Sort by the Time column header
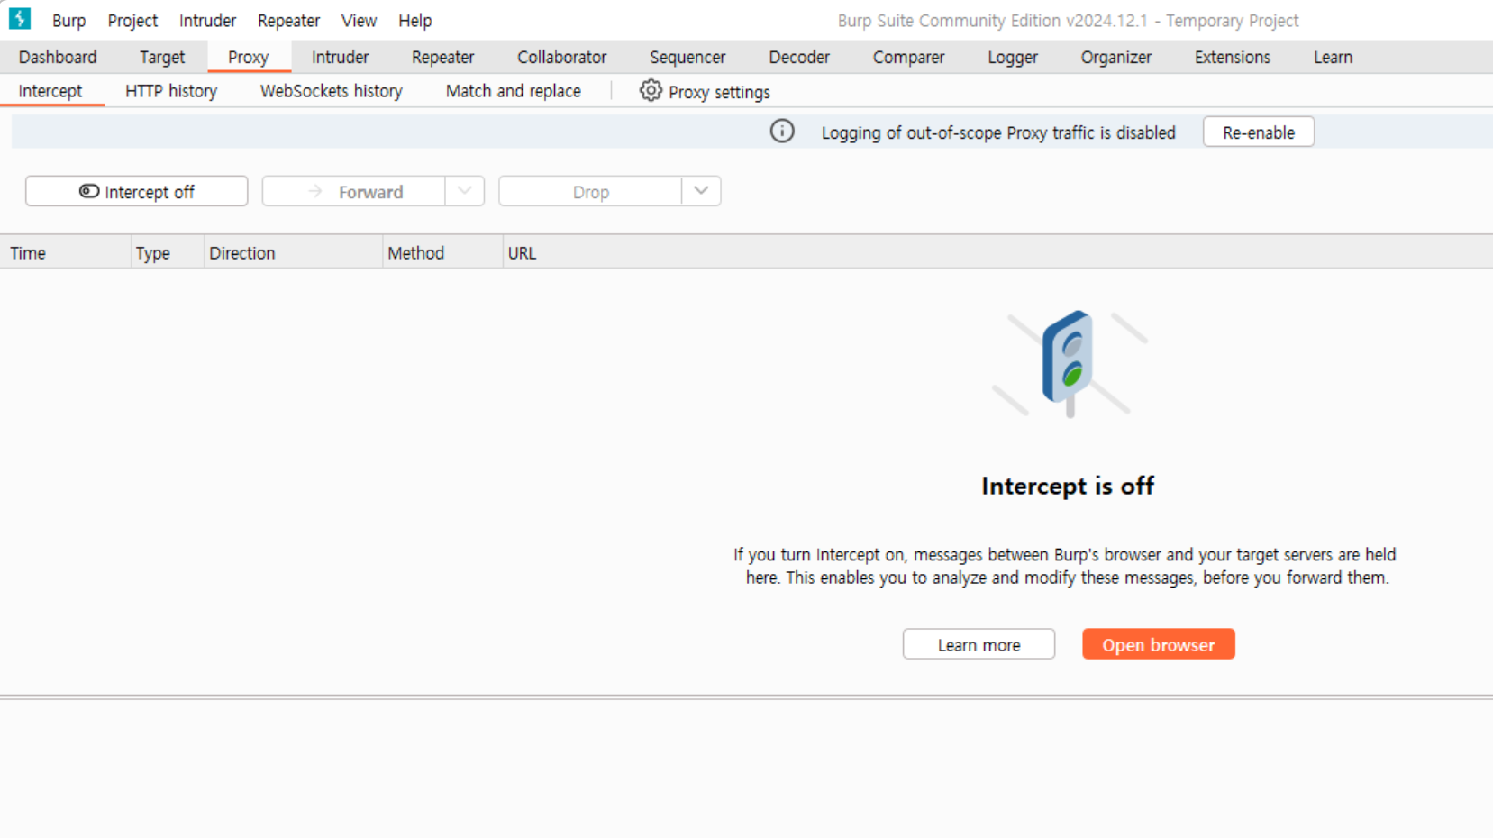Image resolution: width=1493 pixels, height=838 pixels. coord(66,253)
